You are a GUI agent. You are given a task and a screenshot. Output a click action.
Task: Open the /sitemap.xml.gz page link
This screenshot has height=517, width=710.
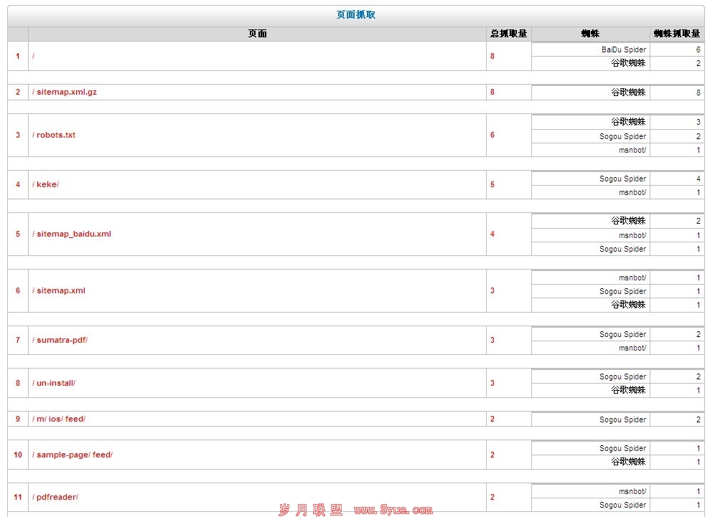coord(65,92)
